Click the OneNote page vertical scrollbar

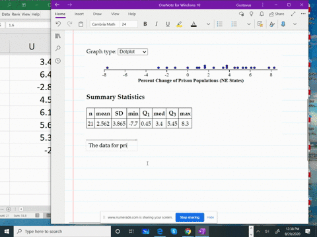tap(308, 130)
